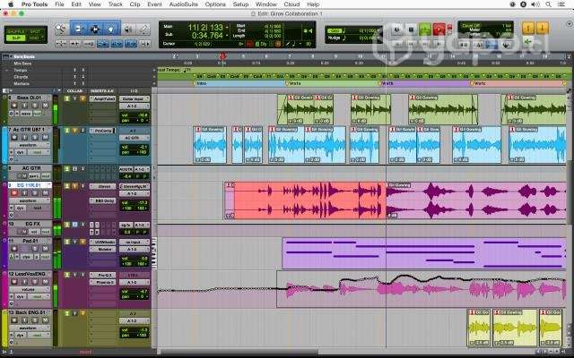Open Spotlight search in menu bar
This screenshot has width=574, height=358.
point(548,4)
